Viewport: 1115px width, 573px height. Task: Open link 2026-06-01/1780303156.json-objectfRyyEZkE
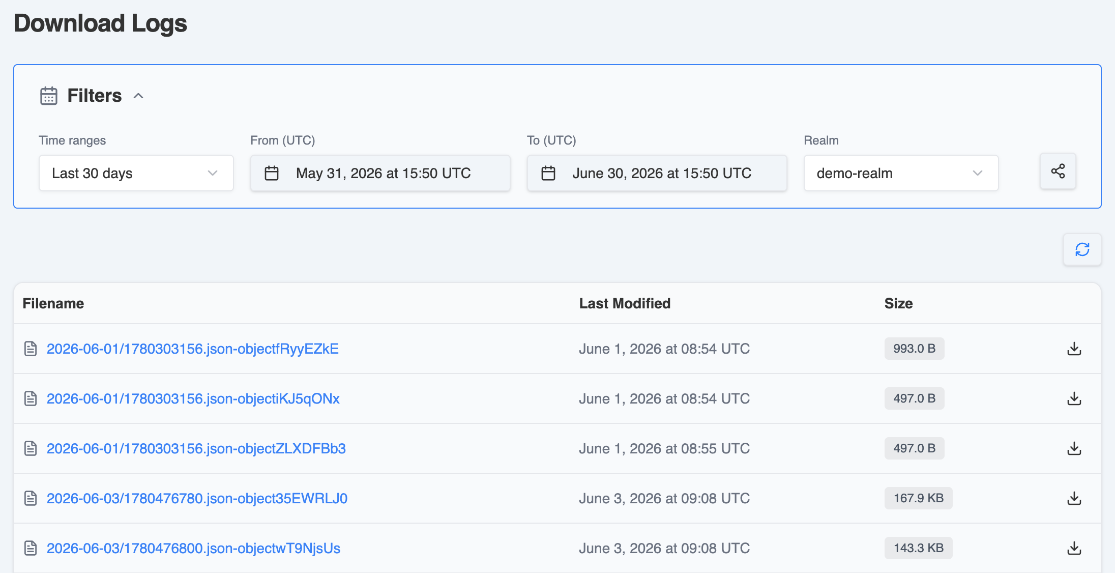click(193, 349)
